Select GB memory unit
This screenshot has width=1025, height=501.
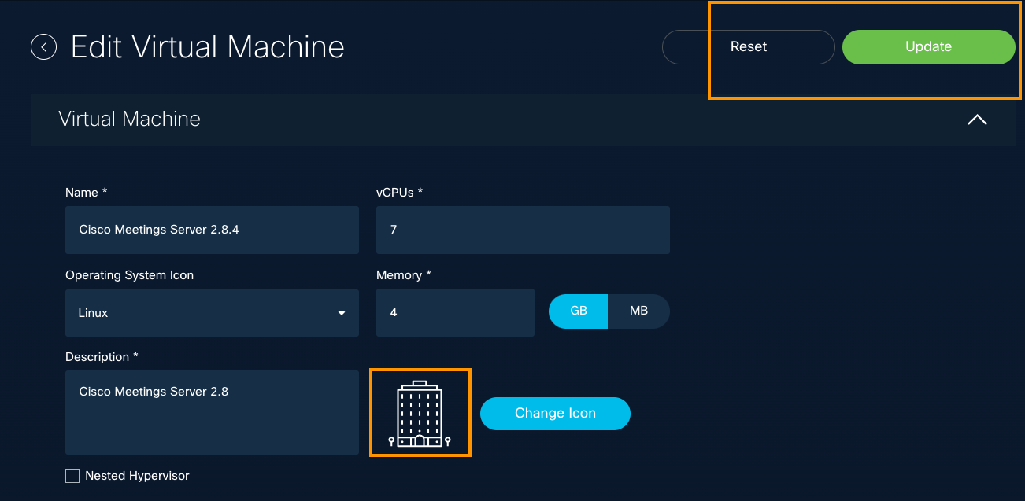pos(579,311)
